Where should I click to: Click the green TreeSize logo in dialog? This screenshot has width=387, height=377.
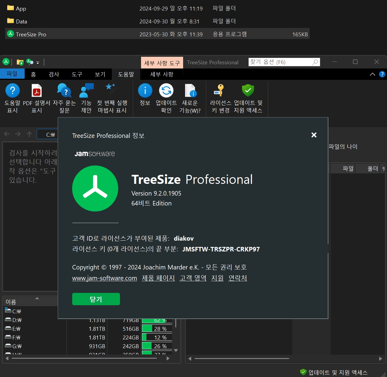coord(95,189)
